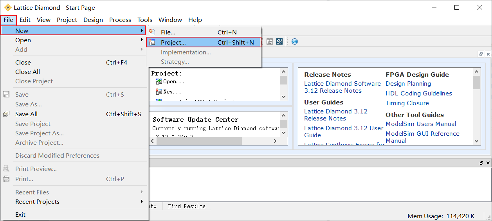Image resolution: width=492 pixels, height=221 pixels.
Task: Open the View menu
Action: pos(43,20)
